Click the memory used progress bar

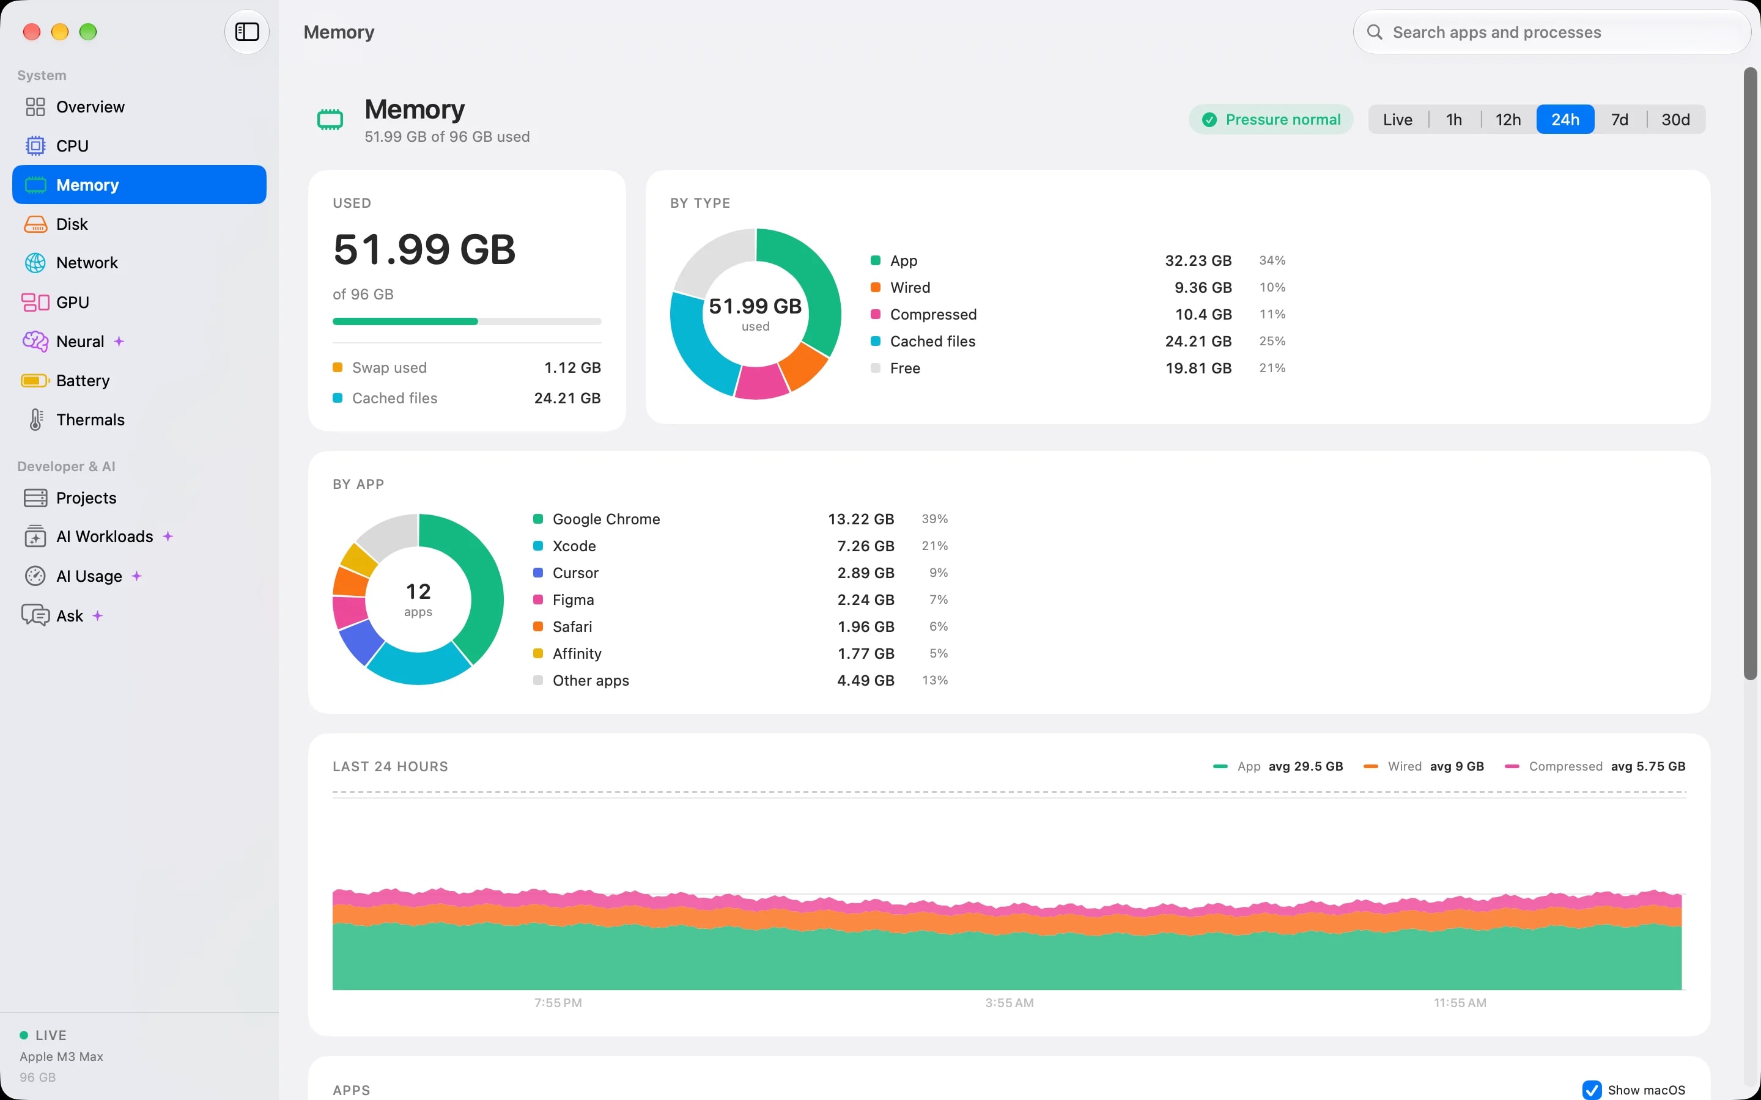[x=467, y=321]
